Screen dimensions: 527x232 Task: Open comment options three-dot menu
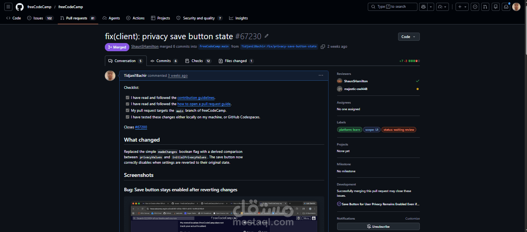tap(321, 75)
